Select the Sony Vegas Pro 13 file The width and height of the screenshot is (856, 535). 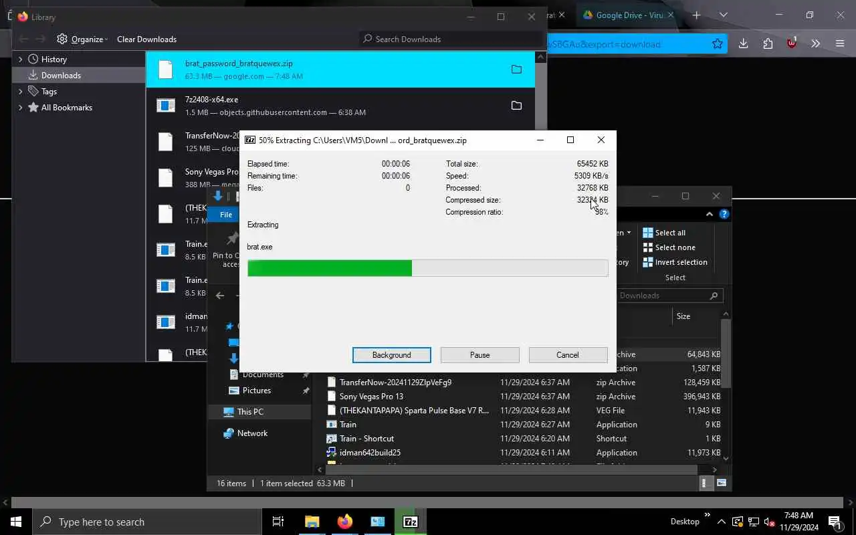coord(370,397)
